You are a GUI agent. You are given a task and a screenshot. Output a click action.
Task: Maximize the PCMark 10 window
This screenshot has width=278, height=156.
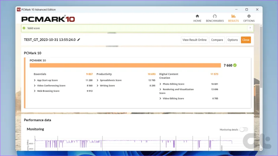pos(247,10)
